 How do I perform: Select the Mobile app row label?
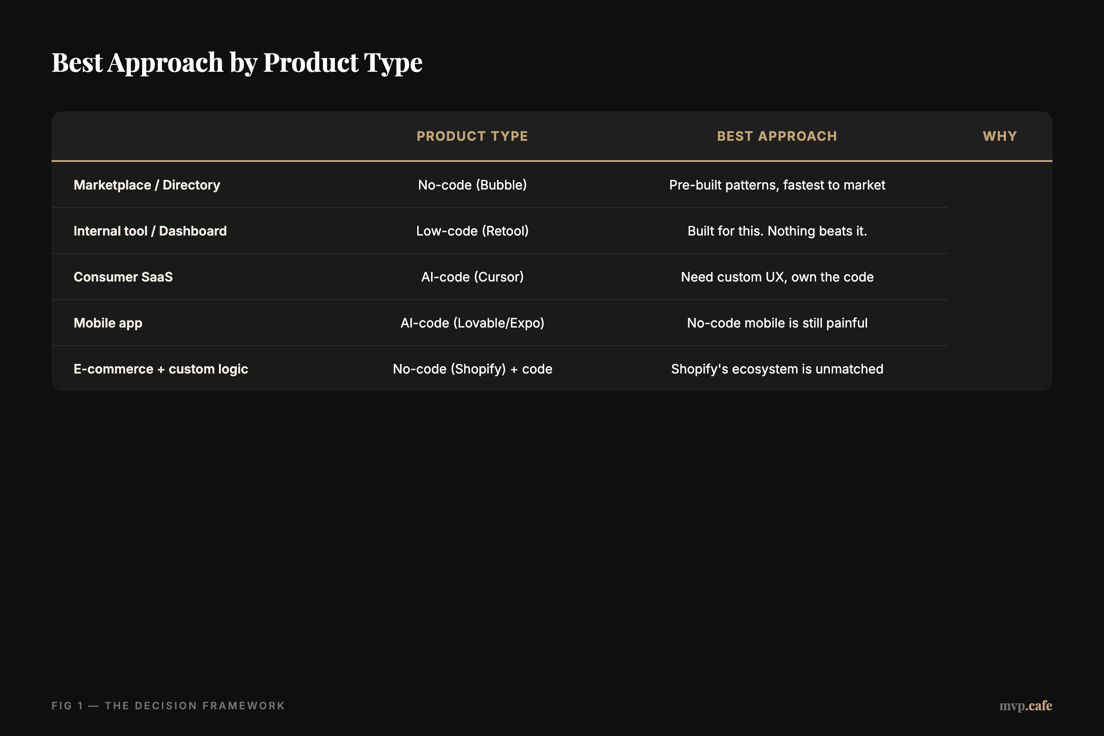point(108,322)
